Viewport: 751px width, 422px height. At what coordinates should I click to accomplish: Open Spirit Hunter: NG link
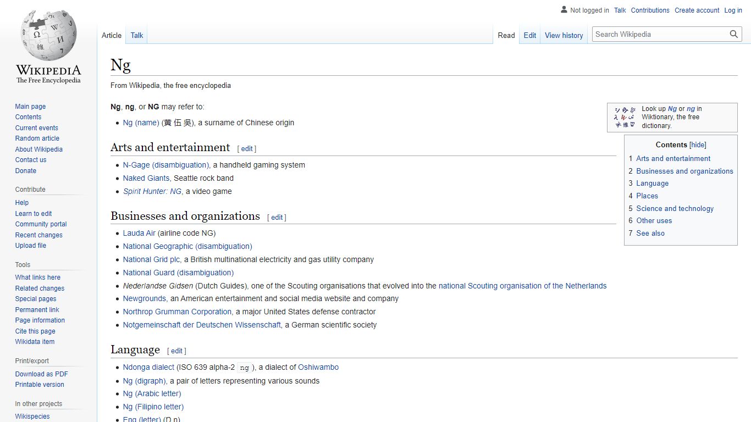(152, 192)
